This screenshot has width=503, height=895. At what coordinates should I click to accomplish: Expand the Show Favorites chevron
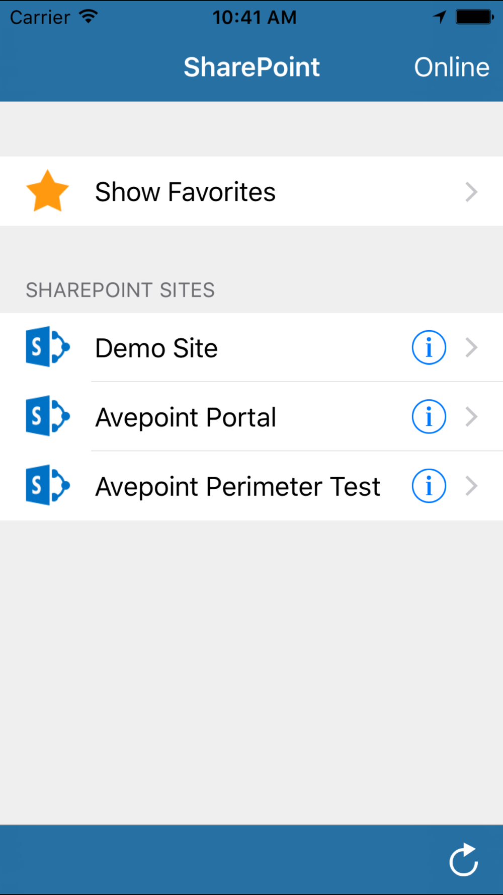471,192
